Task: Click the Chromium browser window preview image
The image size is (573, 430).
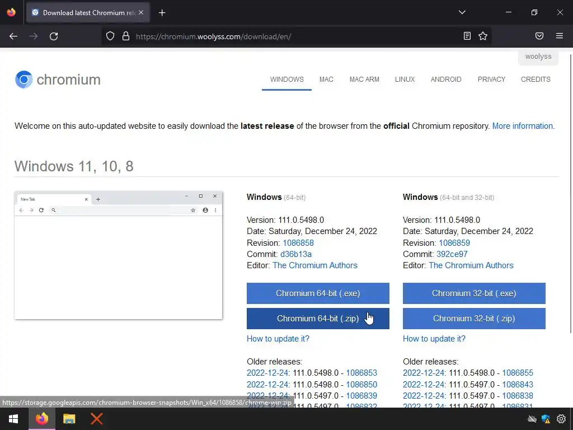Action: coord(119,255)
